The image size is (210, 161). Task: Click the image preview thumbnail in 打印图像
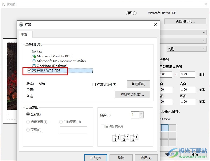point(12,76)
